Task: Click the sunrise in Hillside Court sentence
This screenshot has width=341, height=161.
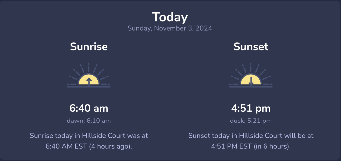Action: [89, 141]
